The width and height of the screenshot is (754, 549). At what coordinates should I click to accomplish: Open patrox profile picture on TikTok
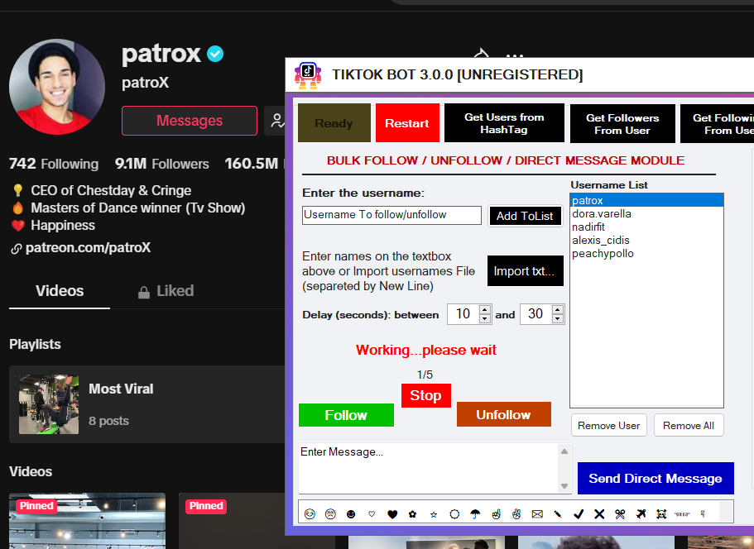pyautogui.click(x=57, y=87)
